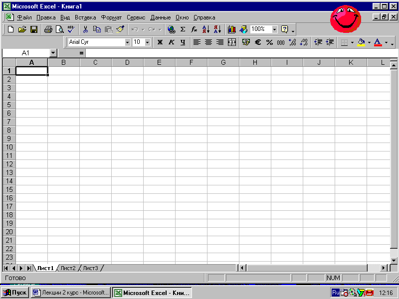Increase decimal places icon
The image size is (399, 299).
click(292, 42)
